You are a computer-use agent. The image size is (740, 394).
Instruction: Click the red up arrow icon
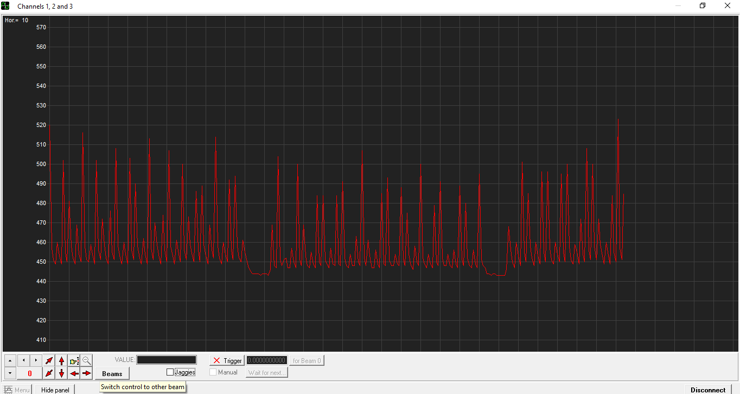[x=62, y=360]
